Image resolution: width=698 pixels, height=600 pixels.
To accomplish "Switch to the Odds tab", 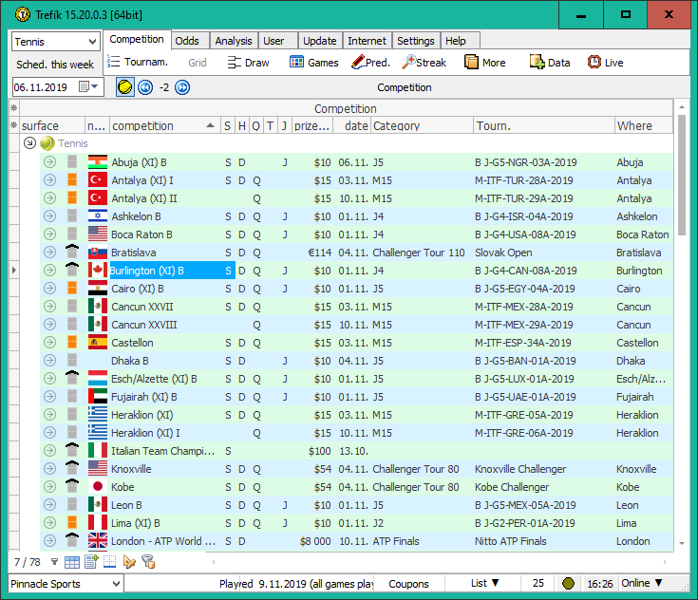I will coord(187,41).
